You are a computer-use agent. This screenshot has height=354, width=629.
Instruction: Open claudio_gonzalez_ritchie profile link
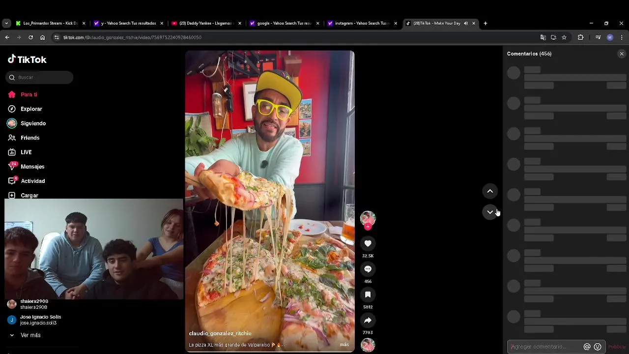220,333
